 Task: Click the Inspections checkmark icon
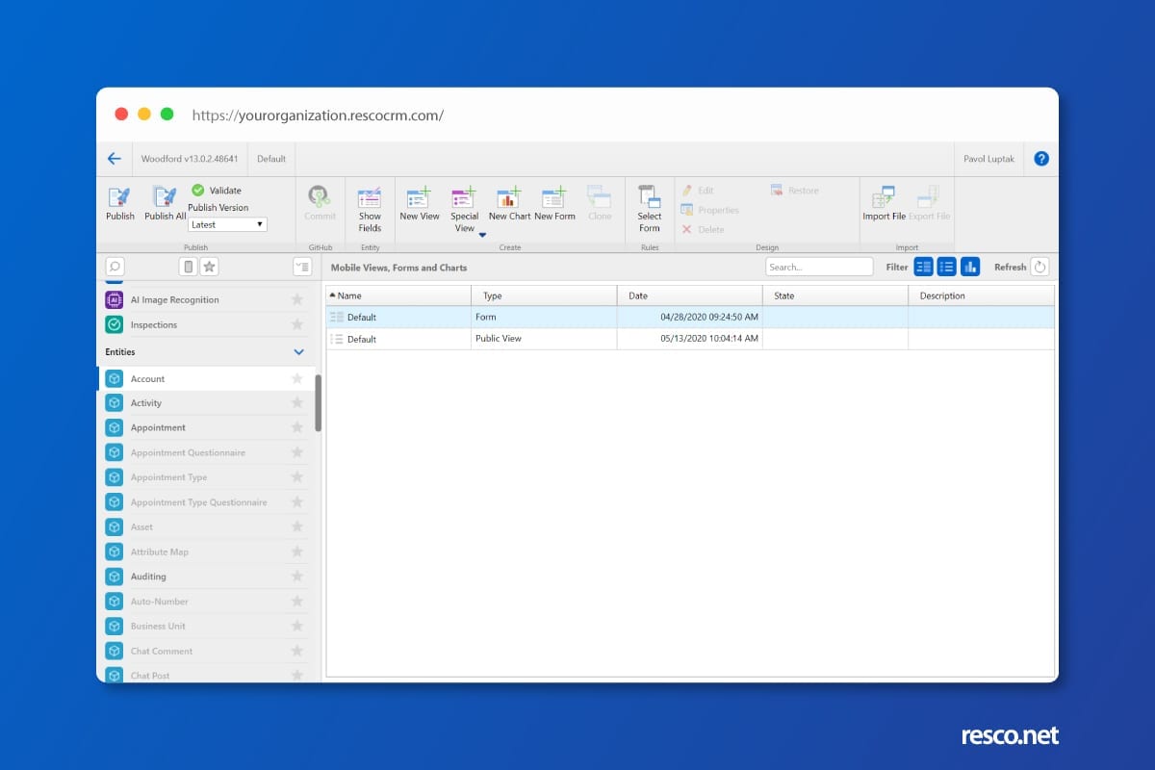tap(114, 324)
